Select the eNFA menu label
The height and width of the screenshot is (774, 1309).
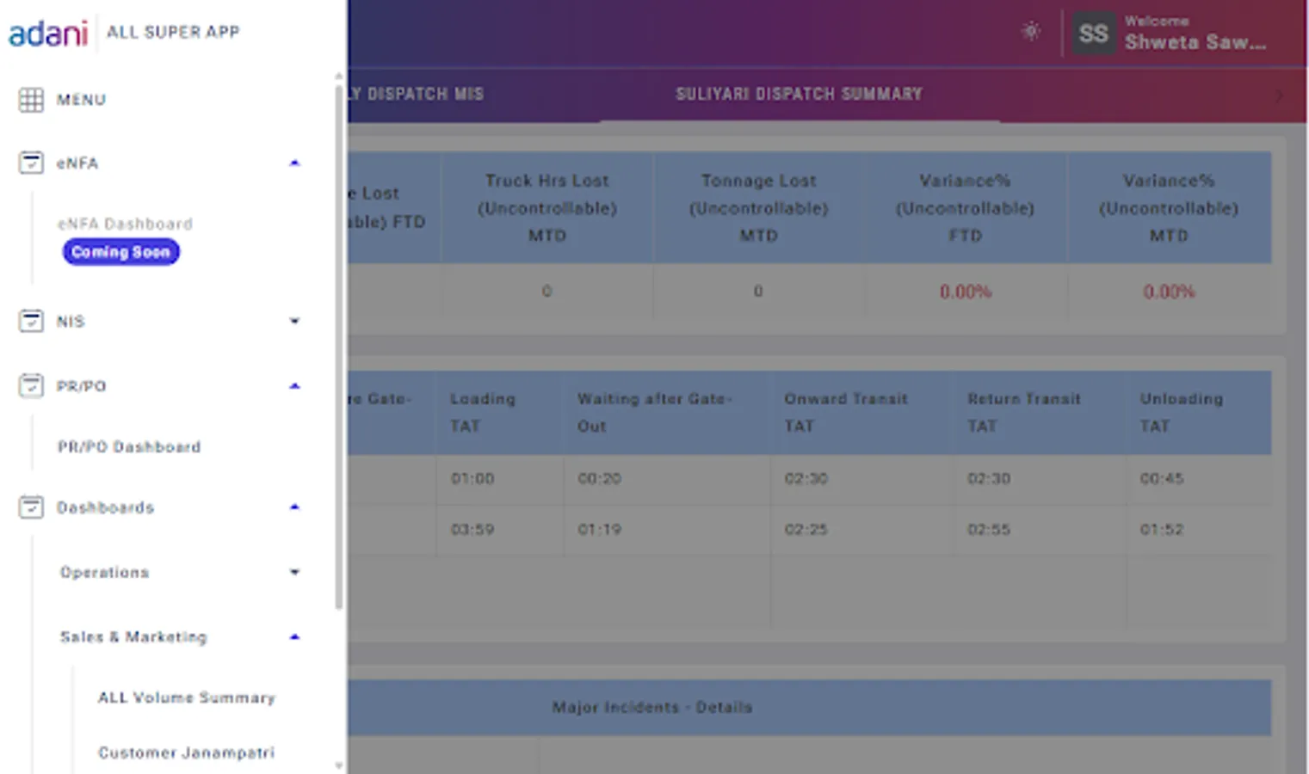(77, 163)
